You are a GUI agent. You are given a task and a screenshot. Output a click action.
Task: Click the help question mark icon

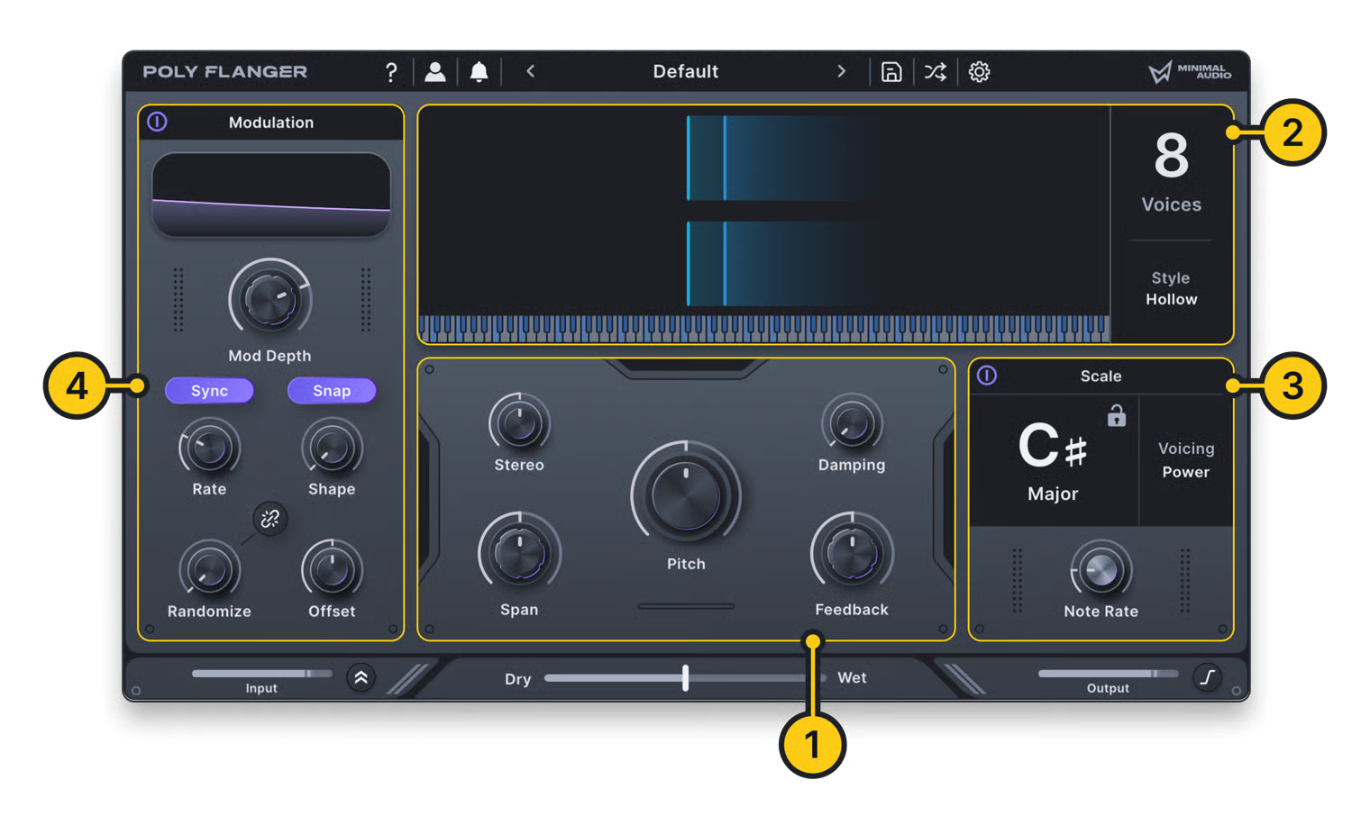[390, 72]
